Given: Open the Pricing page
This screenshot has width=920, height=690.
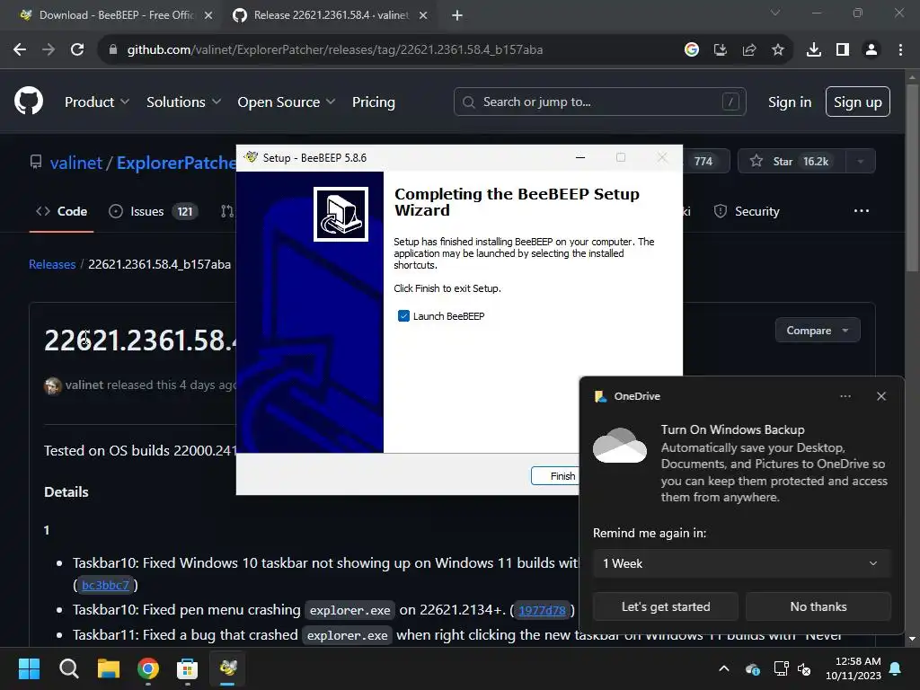Looking at the screenshot, I should (374, 102).
